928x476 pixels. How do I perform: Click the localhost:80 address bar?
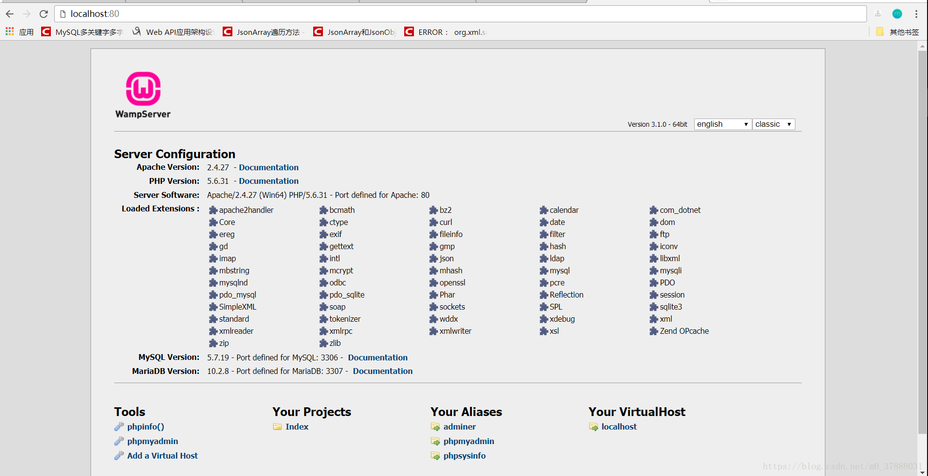(x=460, y=14)
